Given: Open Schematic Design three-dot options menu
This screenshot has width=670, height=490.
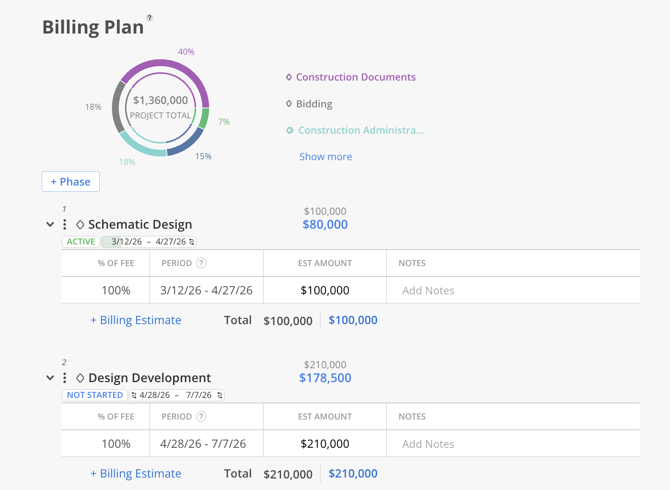Looking at the screenshot, I should pyautogui.click(x=65, y=224).
